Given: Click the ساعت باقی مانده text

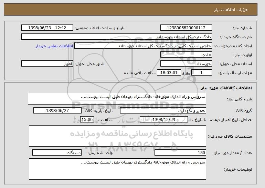Looking at the screenshot, I should (140, 73).
